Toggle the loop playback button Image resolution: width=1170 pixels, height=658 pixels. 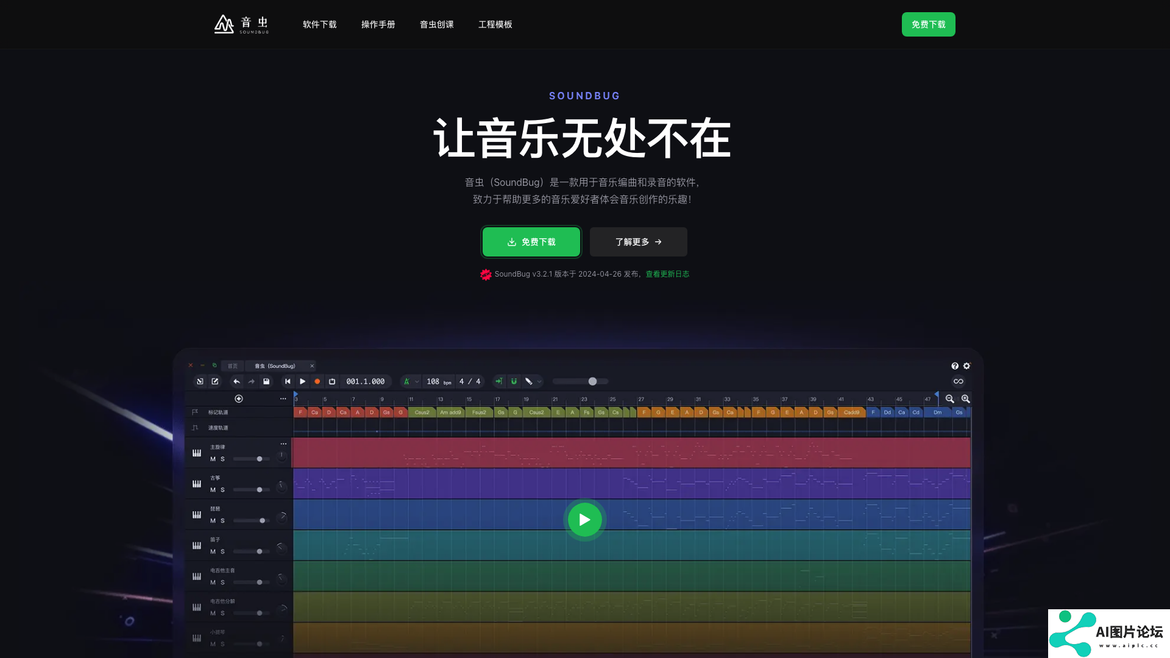click(x=332, y=381)
